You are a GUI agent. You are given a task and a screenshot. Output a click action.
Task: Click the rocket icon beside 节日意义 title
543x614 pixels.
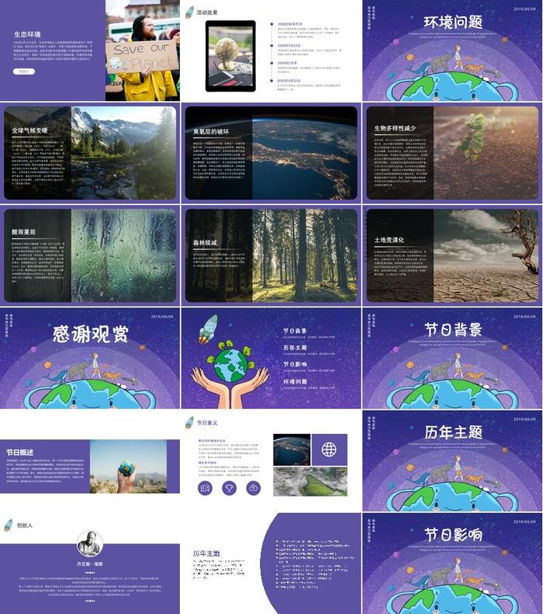188,422
